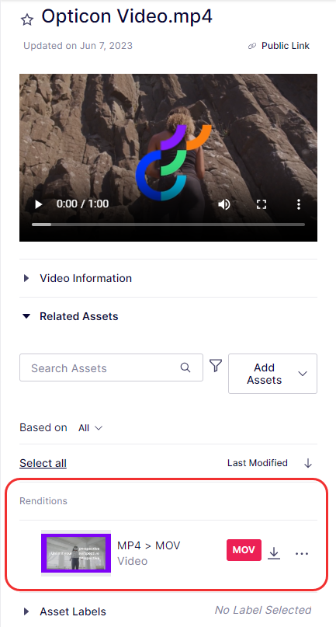Favorite Opticon Video.mp4 with the star icon

point(26,19)
